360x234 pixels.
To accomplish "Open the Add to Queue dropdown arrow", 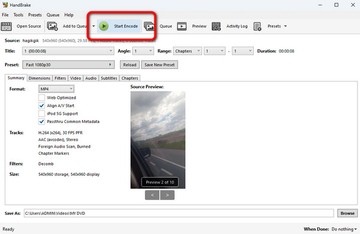I will tap(94, 26).
